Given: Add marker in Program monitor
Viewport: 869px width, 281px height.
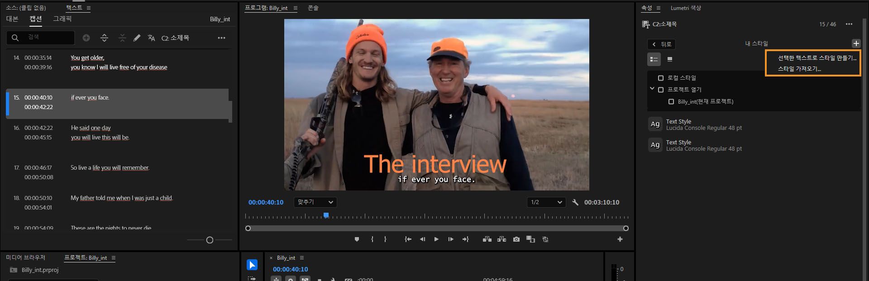Looking at the screenshot, I should 357,239.
